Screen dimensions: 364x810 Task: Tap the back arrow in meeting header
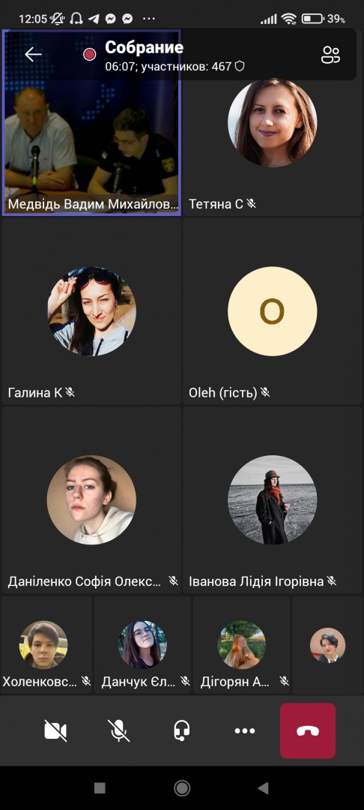pyautogui.click(x=33, y=54)
